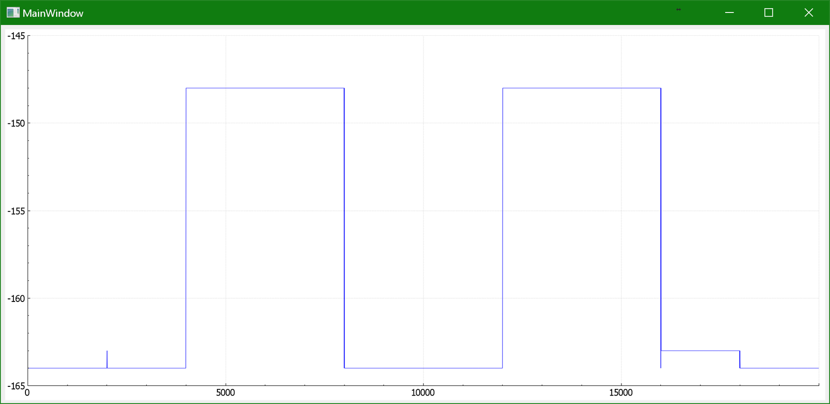Click the 0 x-axis origin label

27,393
